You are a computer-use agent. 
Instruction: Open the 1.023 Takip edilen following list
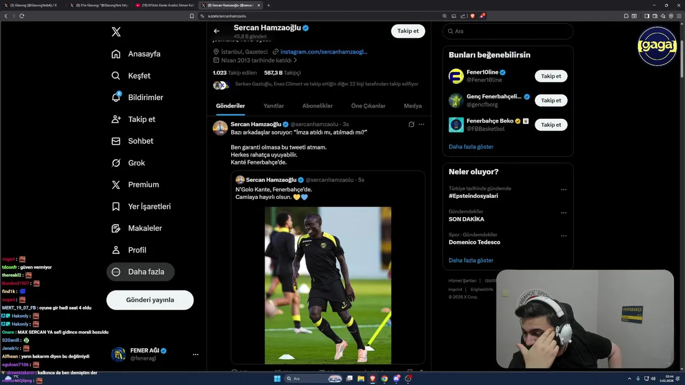click(234, 73)
